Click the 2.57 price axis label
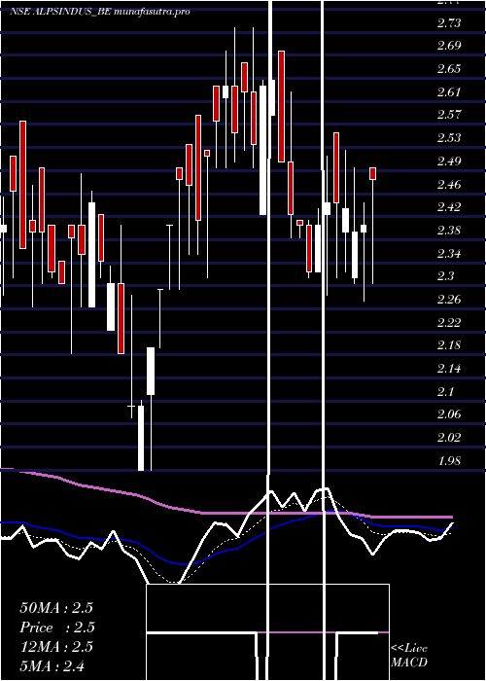Viewport: 486px width, 681px height. point(449,115)
